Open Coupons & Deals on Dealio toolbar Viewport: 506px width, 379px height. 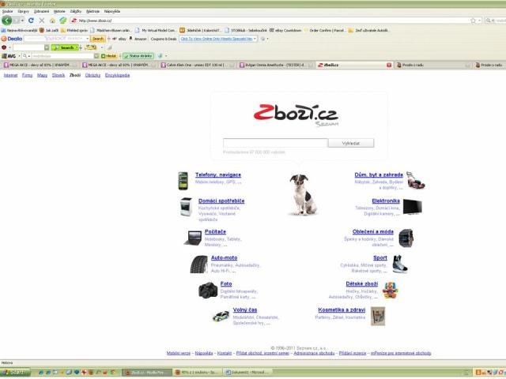[x=164, y=39]
